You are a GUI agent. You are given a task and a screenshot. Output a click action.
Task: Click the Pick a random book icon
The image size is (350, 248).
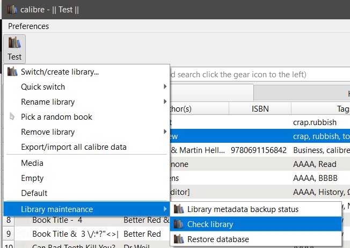pos(12,116)
